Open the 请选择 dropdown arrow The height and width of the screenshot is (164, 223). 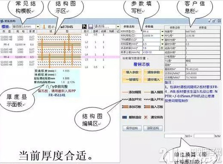(x=118, y=27)
